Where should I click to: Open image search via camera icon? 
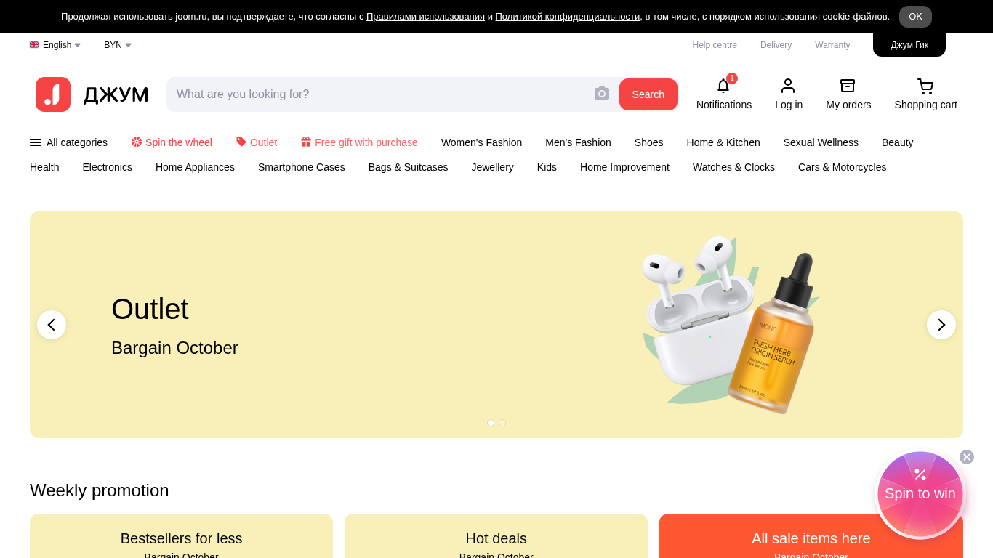click(x=602, y=94)
